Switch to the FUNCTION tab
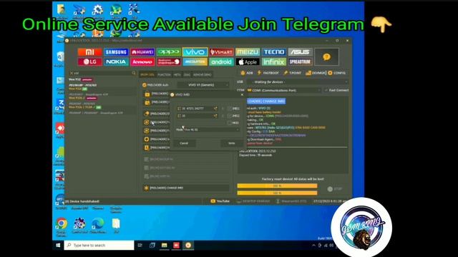 (164, 75)
